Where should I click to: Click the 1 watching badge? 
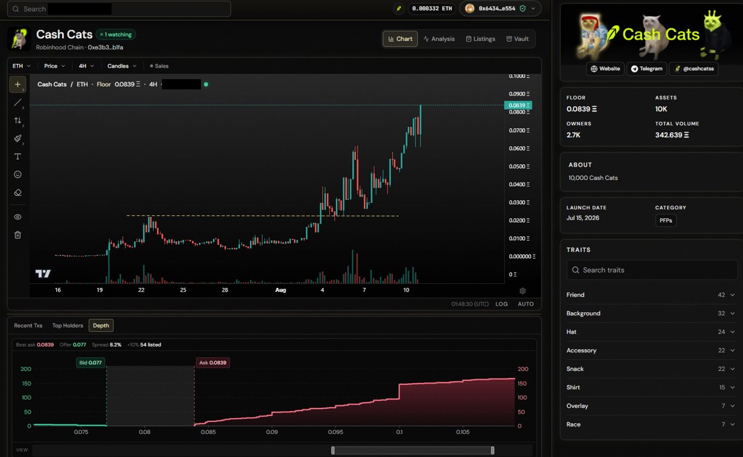pos(116,34)
